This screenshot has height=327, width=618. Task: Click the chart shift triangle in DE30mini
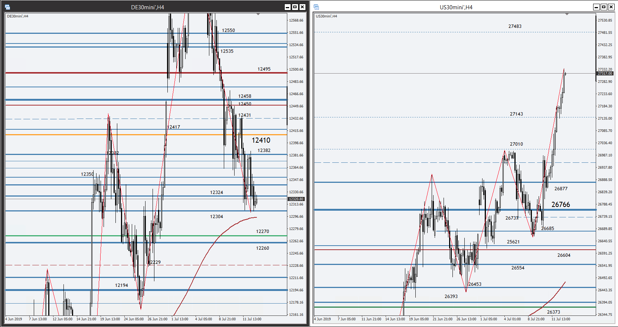(x=258, y=14)
